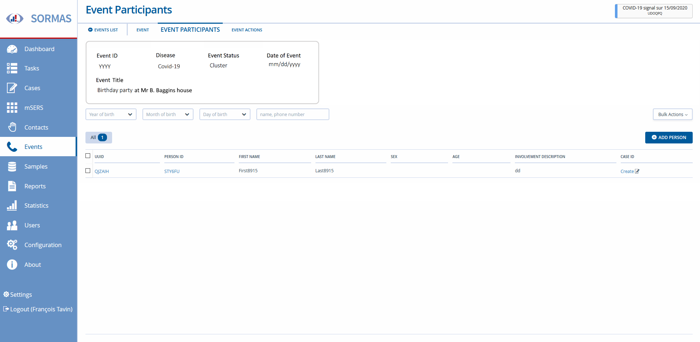Select the Event Participants tab
Image resolution: width=700 pixels, height=342 pixels.
pos(190,30)
